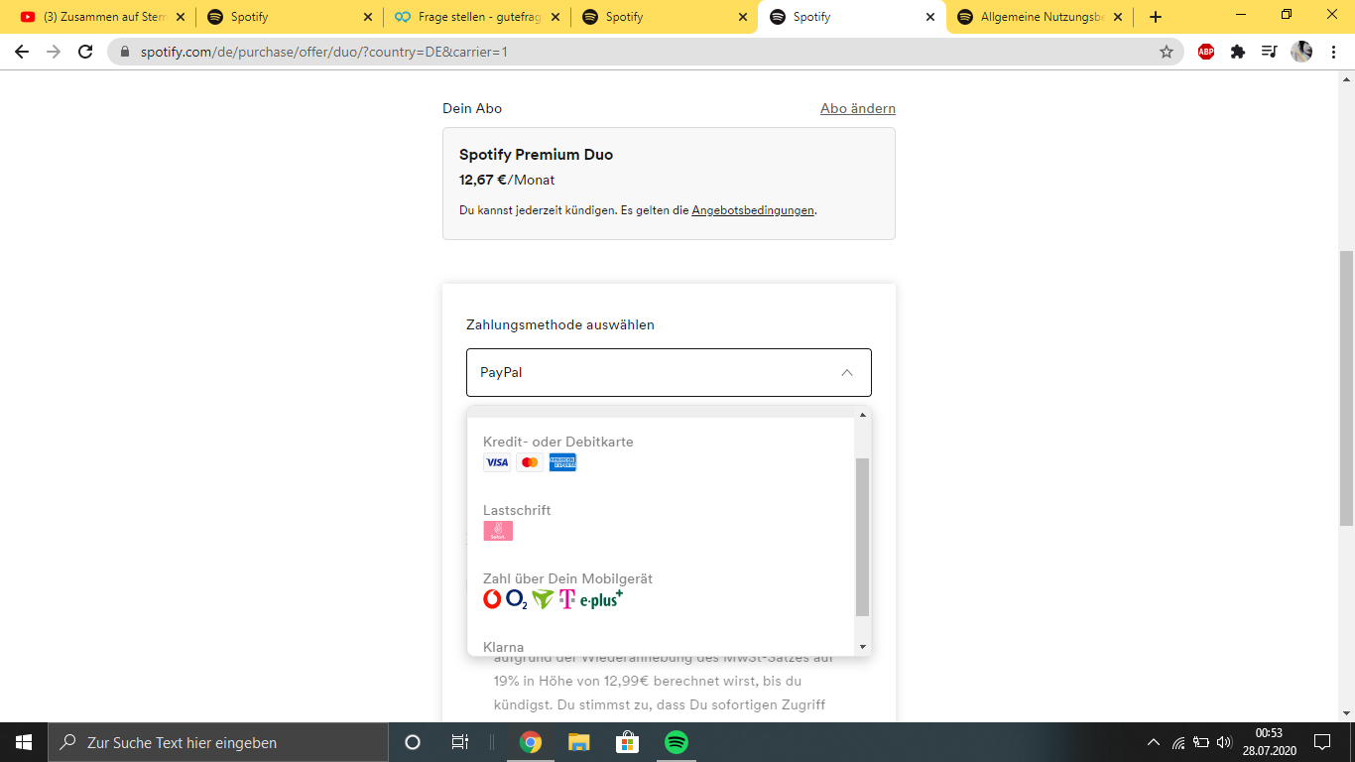Click the Windows search box

(218, 742)
